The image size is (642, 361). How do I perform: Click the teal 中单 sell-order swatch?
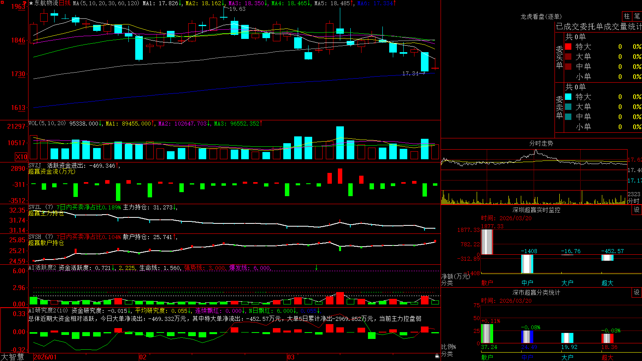click(x=568, y=117)
